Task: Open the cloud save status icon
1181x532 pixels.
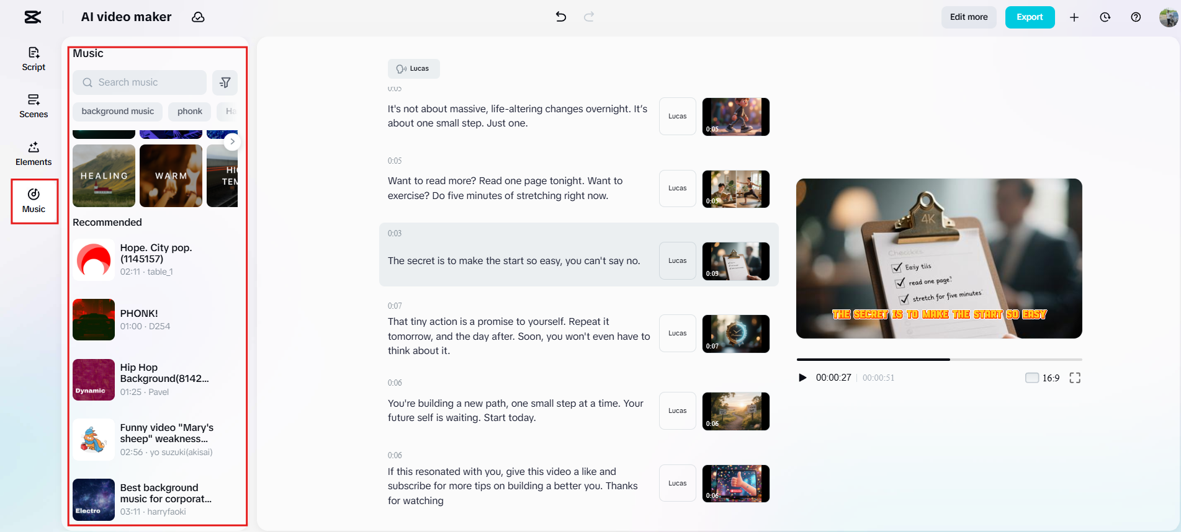Action: (x=198, y=17)
